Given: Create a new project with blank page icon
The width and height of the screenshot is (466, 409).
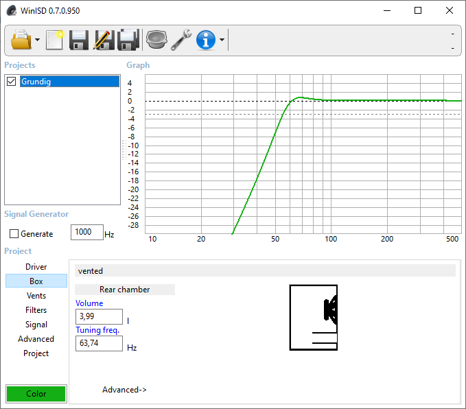Looking at the screenshot, I should pos(55,40).
